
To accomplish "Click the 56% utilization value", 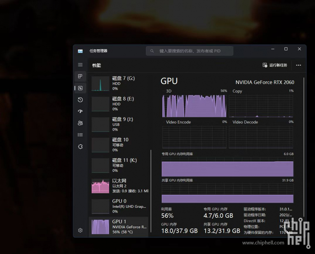I will pos(167,216).
